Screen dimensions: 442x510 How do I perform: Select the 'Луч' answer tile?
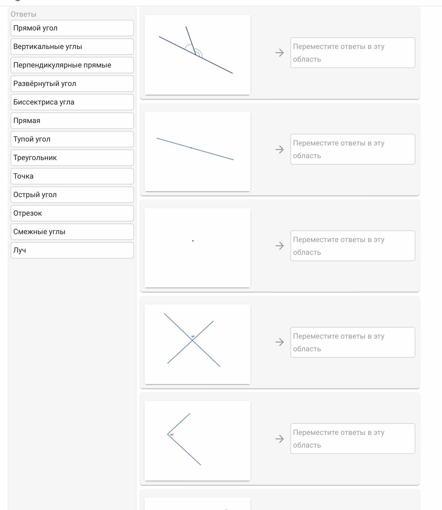coord(72,251)
